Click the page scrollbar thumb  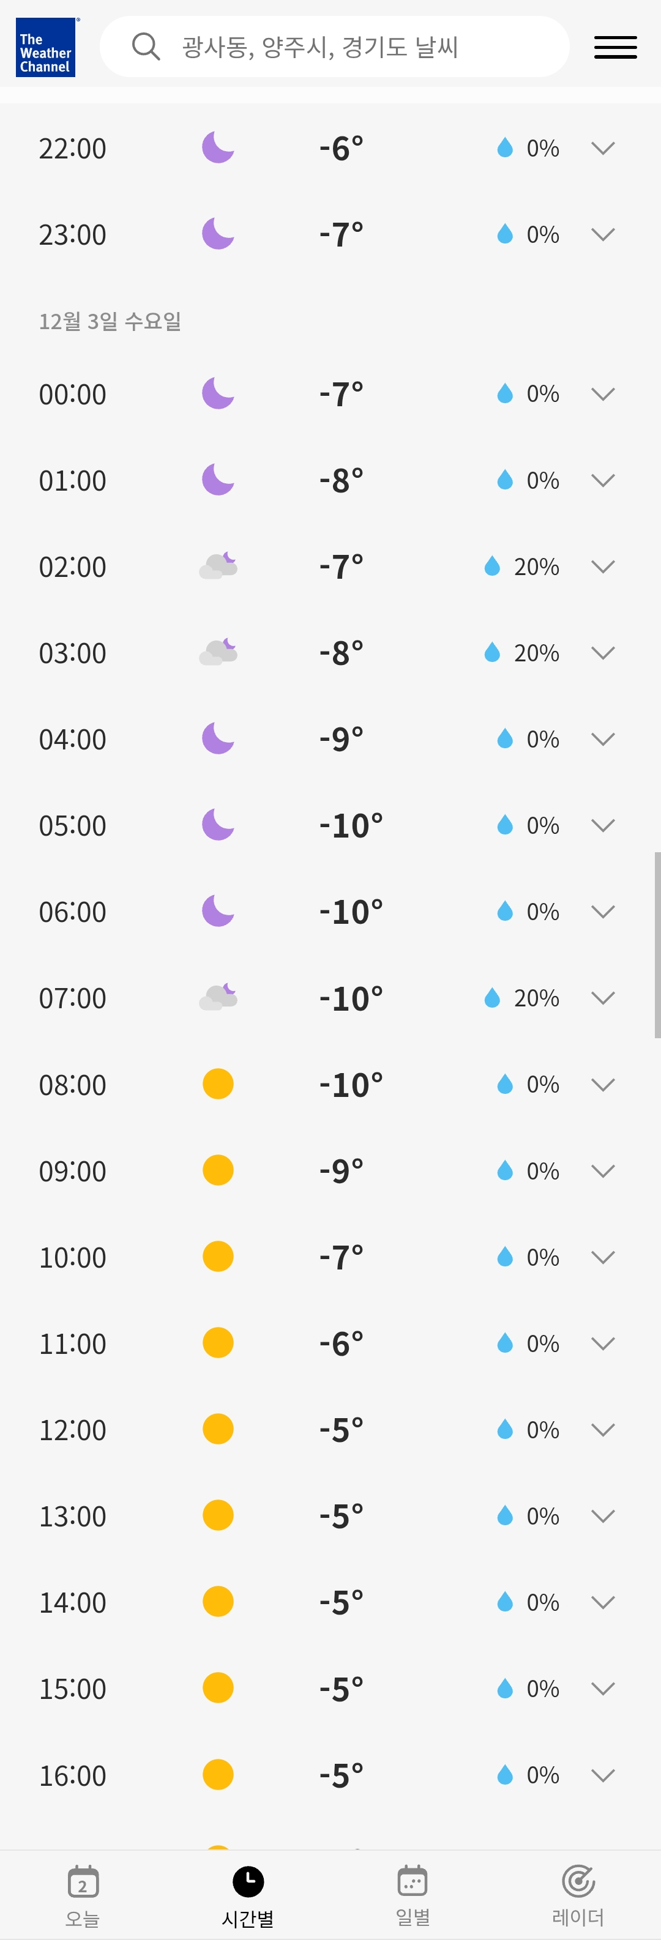pyautogui.click(x=657, y=945)
